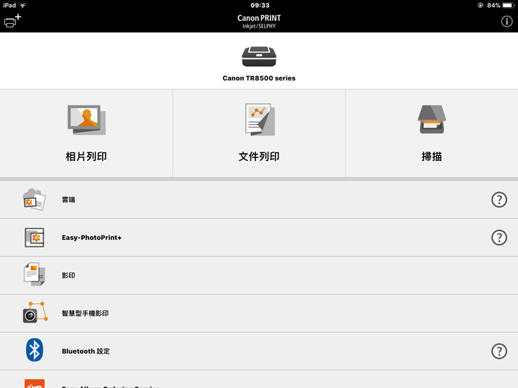
Task: Open the Bluetooth icon
Action: coord(35,350)
